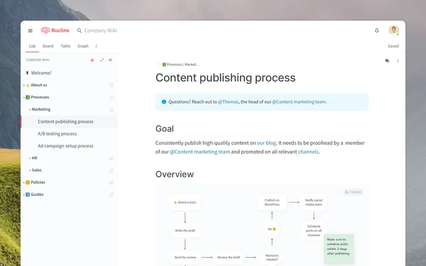Click the copy icon next to Policies
Viewport: 426px width, 266px height.
coord(111,183)
